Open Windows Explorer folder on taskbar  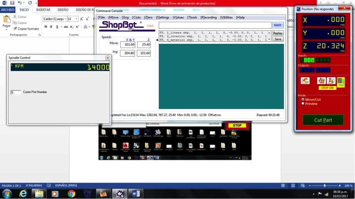39,194
